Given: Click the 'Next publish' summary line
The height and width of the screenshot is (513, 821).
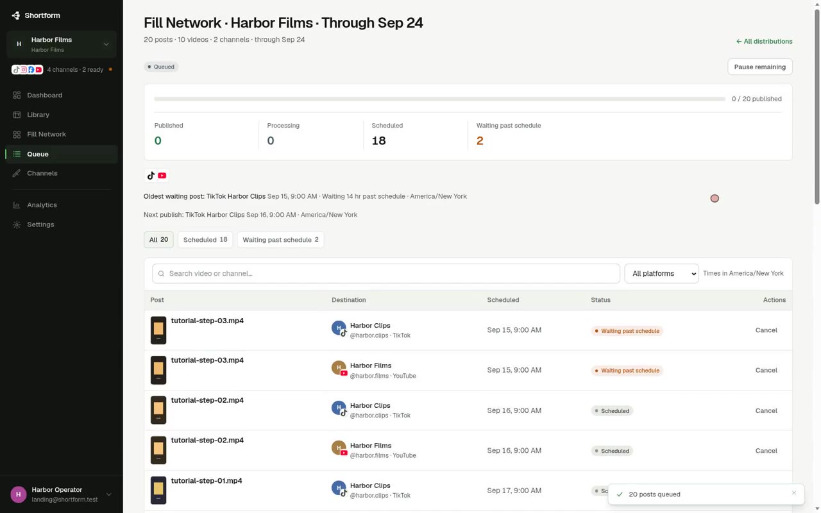Looking at the screenshot, I should 250,215.
